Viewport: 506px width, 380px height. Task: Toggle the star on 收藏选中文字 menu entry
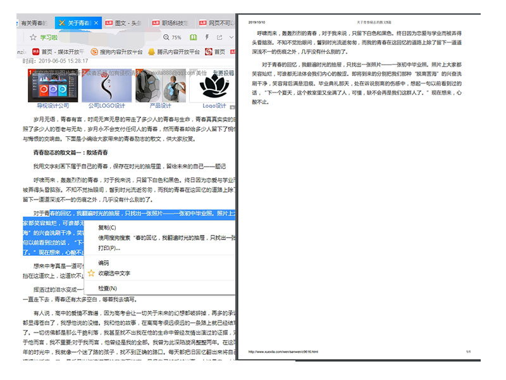coord(91,273)
